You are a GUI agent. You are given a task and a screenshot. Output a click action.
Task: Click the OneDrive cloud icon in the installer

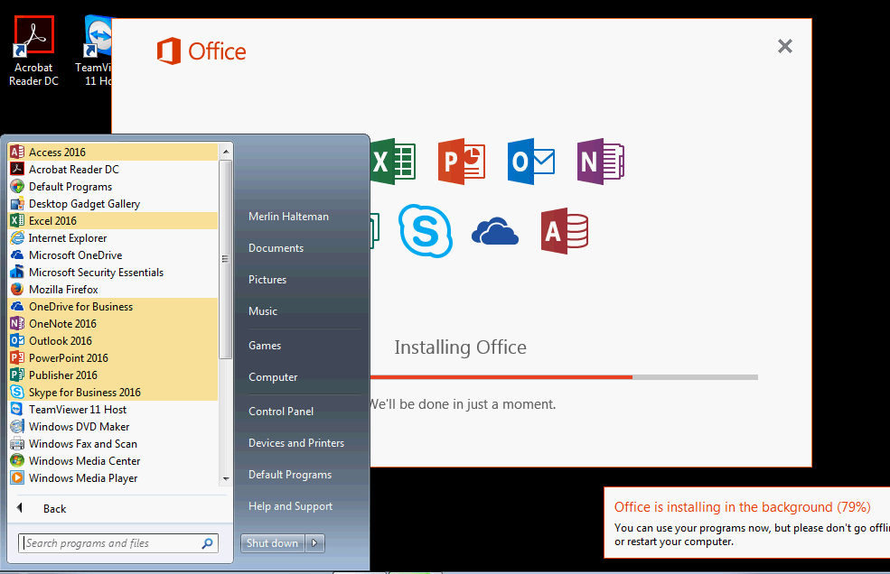[x=494, y=231]
